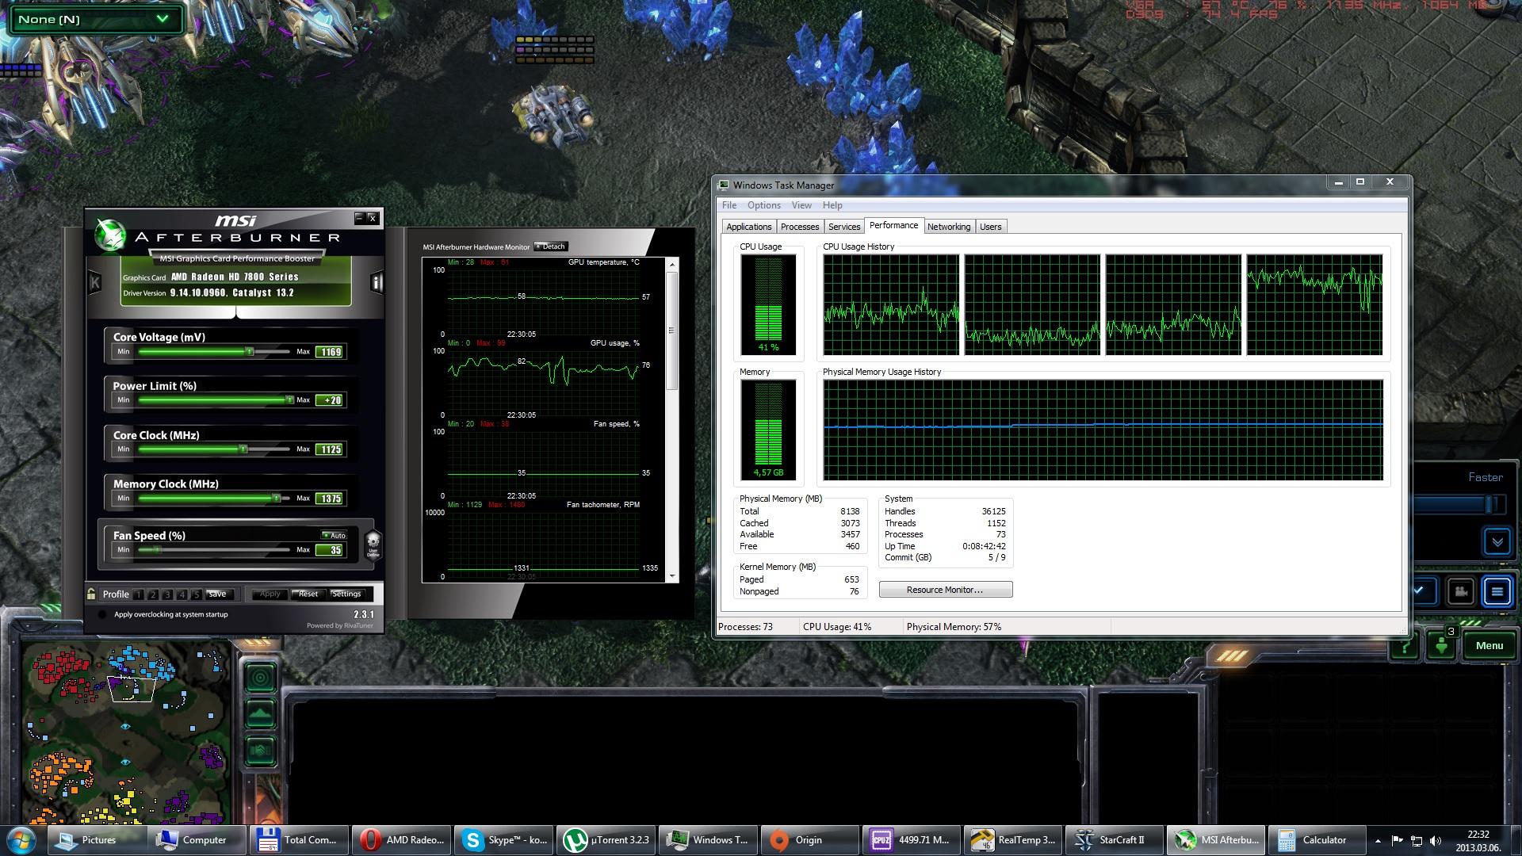Open Origin from the taskbar
The height and width of the screenshot is (856, 1522).
point(809,840)
